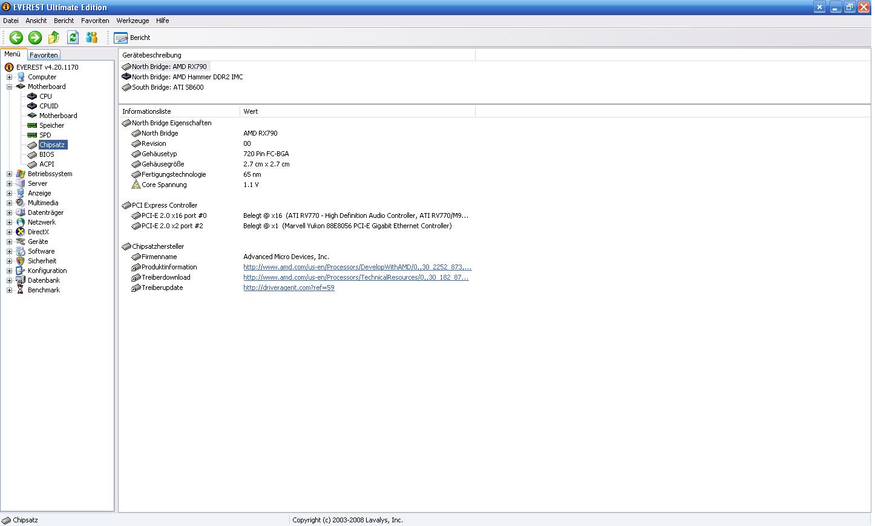Select the CPUID chip icon
This screenshot has width=875, height=526.
[32, 106]
